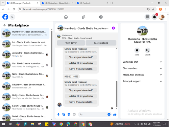Switch to the Messenger | Facebook tab
169x127 pixels.
point(23,3)
